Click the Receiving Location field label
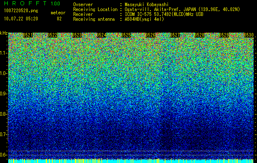The width and height of the screenshot is (257, 163). point(95,9)
